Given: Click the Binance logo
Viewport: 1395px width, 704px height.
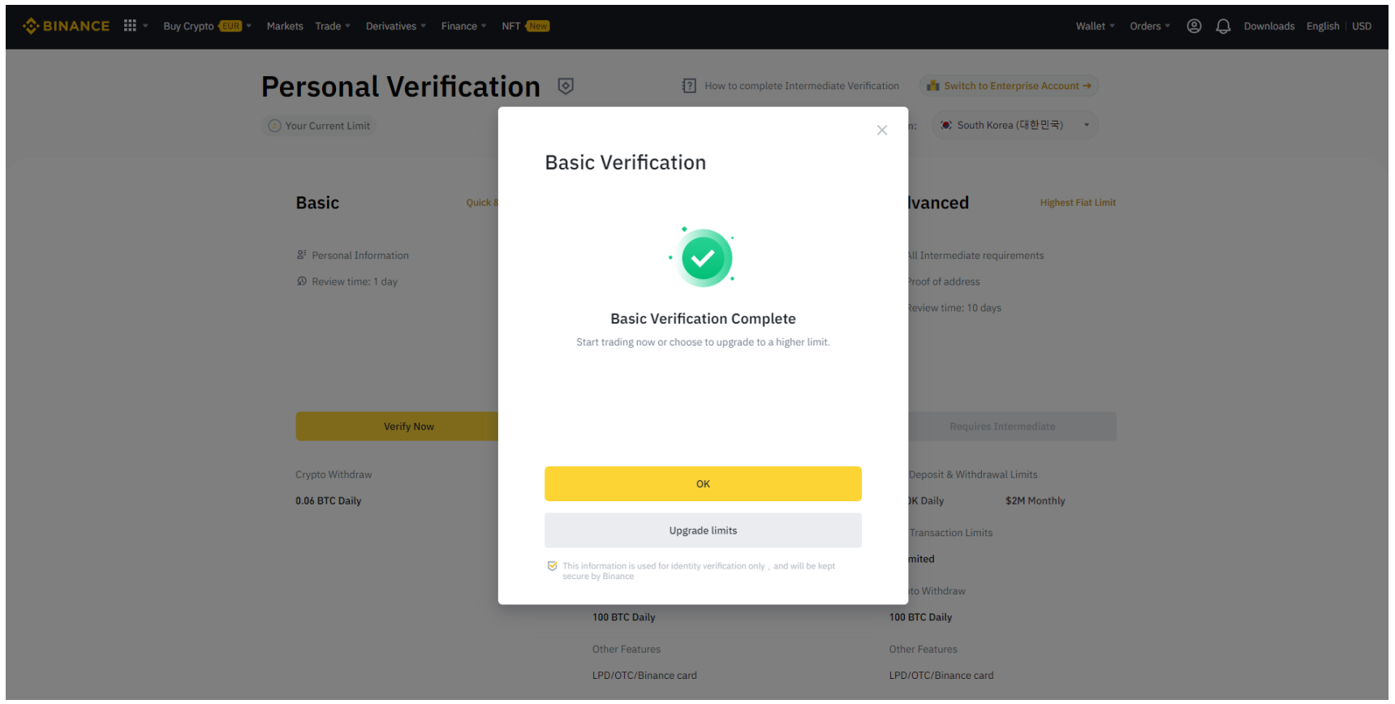Looking at the screenshot, I should tap(66, 26).
